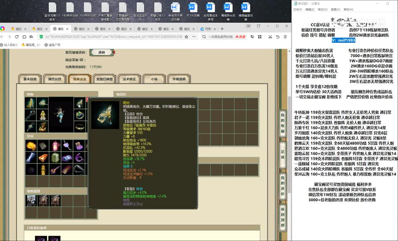398x241 pixels.
Task: Open the 160炼狱总结 desktop file
Action: click(88, 10)
